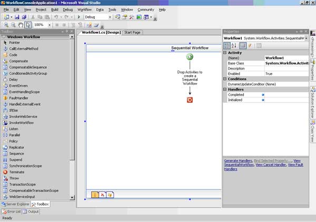The height and width of the screenshot is (222, 316).
Task: Select the Pan hand tool
Action: [21, 25]
